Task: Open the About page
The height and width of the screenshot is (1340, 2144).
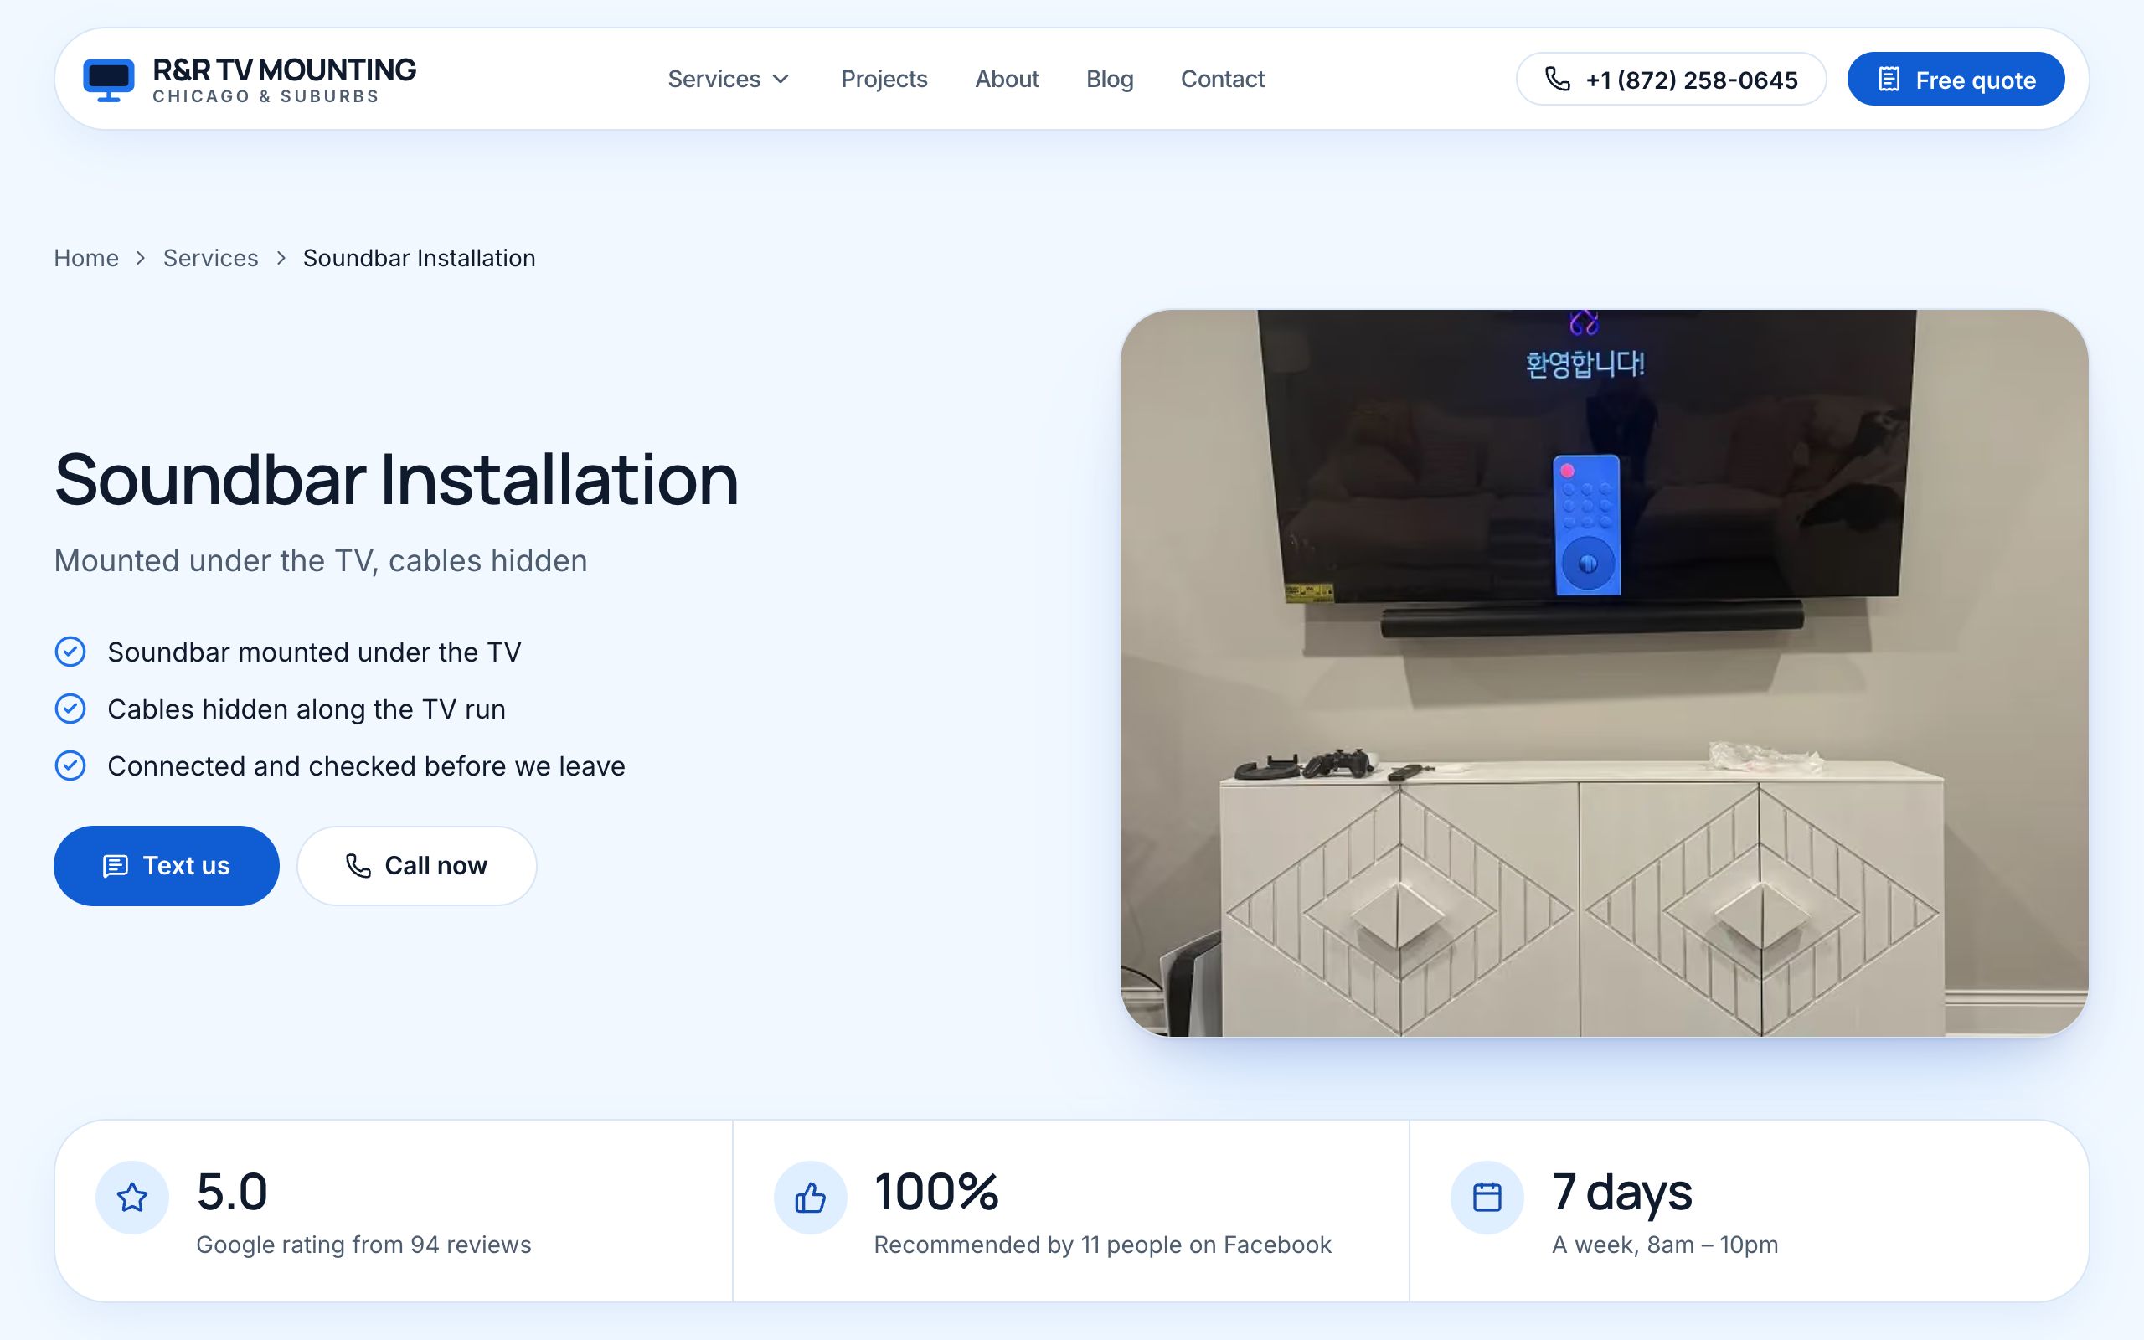Action: pos(1007,79)
